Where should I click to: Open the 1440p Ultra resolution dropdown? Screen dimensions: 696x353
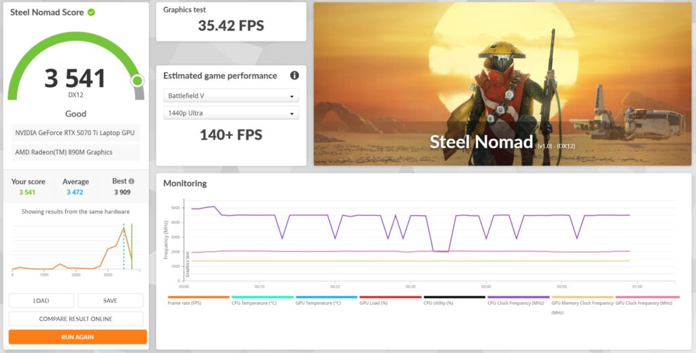(x=231, y=113)
